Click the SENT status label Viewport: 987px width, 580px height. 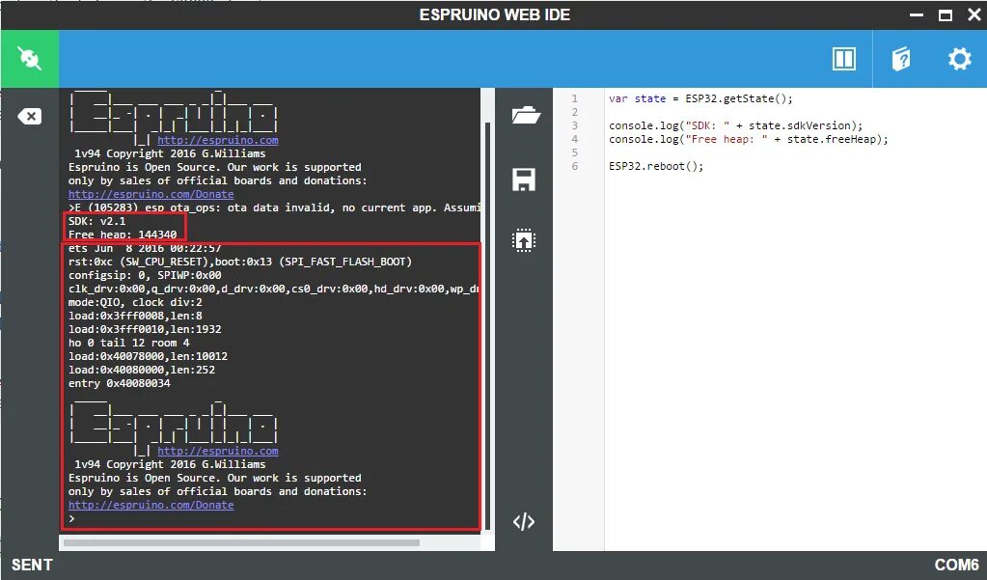click(x=32, y=565)
